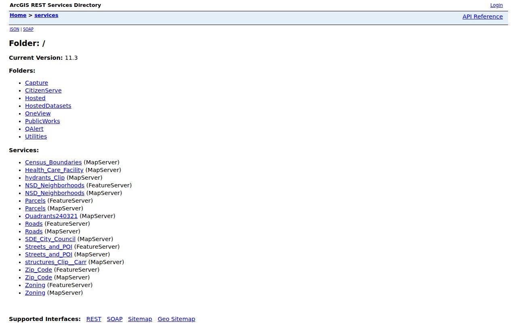Screen dimensions: 517x323
Task: Open SDE_City_Council service
Action: (x=50, y=239)
